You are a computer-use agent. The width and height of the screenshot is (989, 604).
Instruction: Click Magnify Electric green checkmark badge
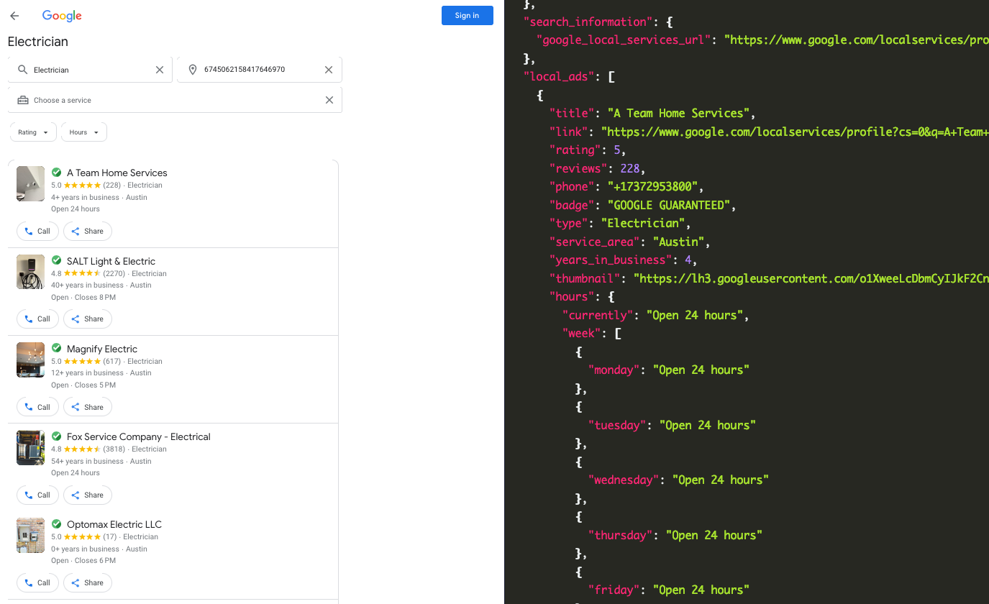point(56,348)
